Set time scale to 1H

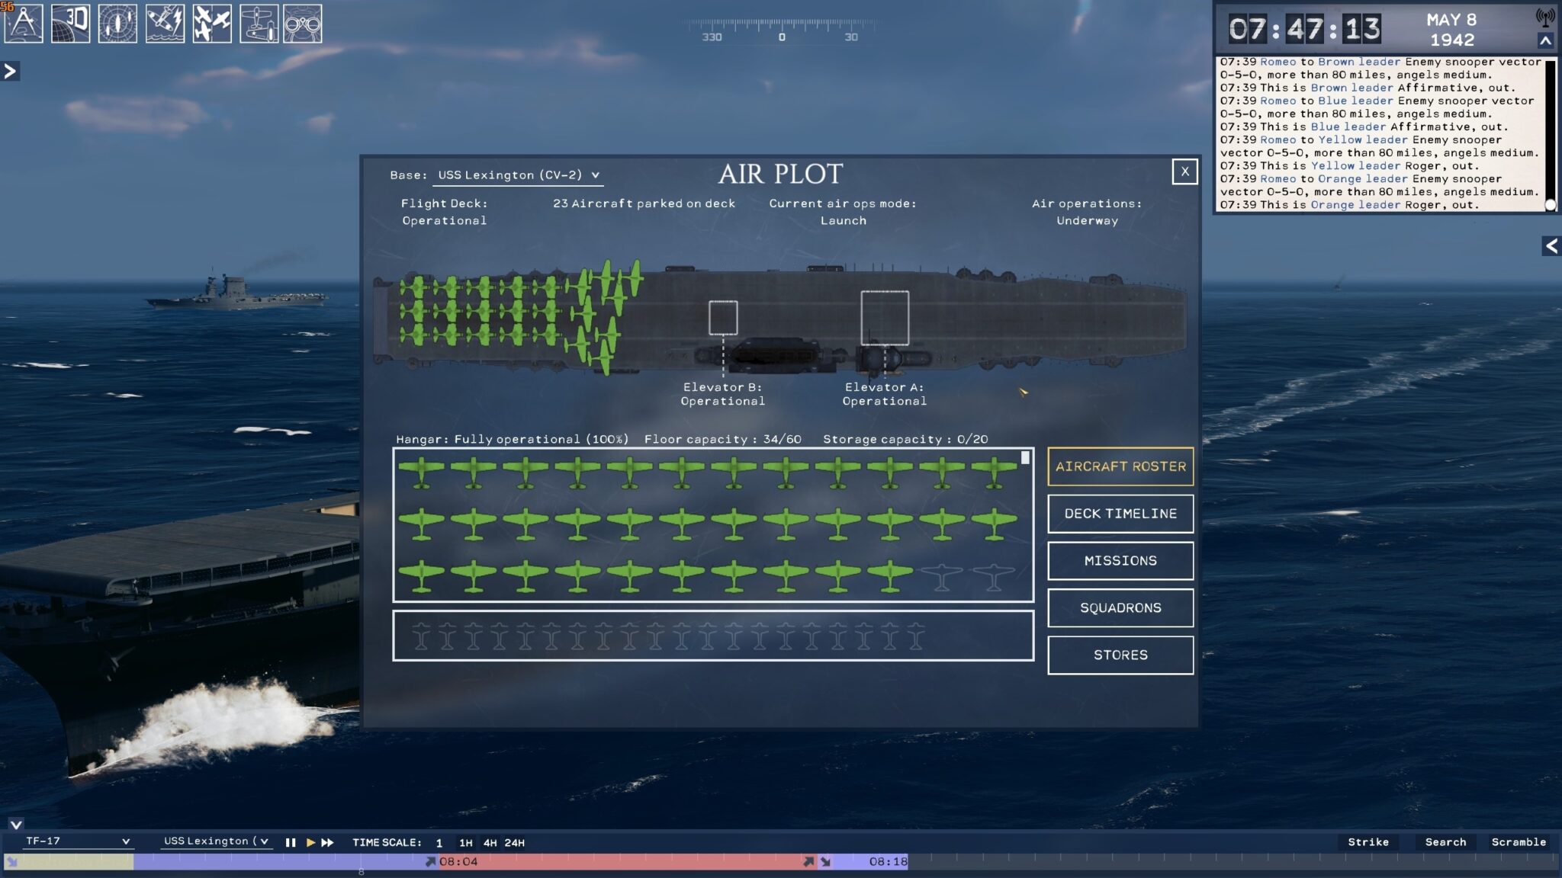click(x=465, y=842)
